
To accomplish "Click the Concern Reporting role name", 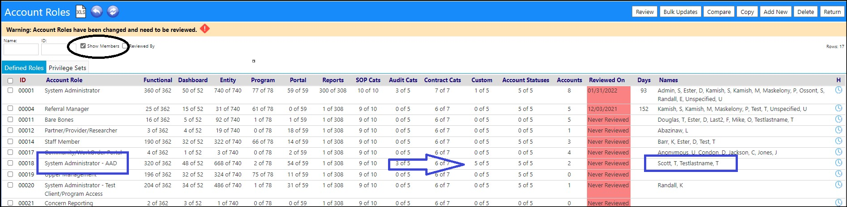I will 69,203.
